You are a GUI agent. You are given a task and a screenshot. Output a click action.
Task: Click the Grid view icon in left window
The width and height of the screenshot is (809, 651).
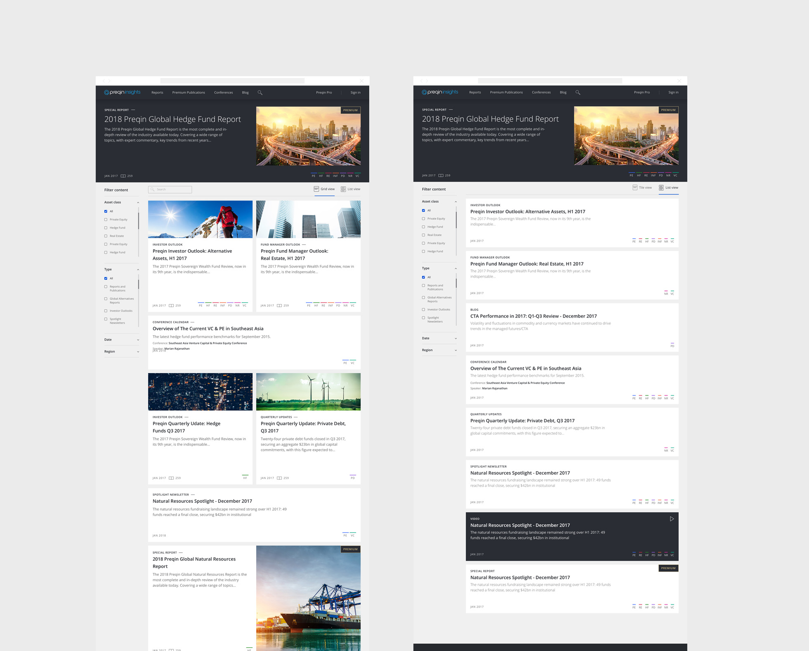pyautogui.click(x=316, y=189)
